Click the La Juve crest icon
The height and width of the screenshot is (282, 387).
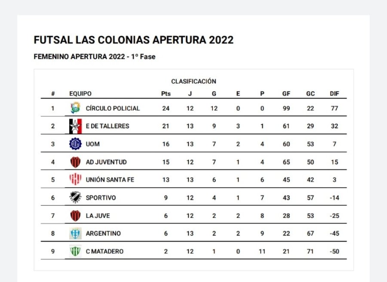point(75,216)
